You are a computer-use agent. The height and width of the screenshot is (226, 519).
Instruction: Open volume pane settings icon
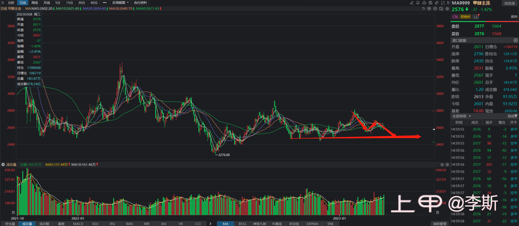coord(447,165)
